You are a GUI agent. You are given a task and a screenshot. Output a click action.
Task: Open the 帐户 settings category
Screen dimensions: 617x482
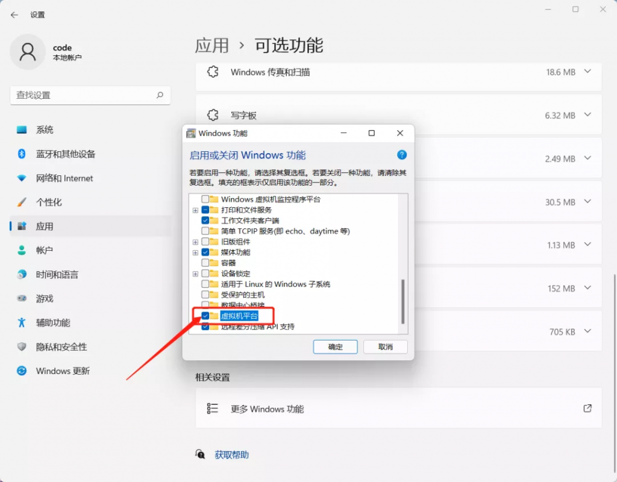pyautogui.click(x=90, y=250)
